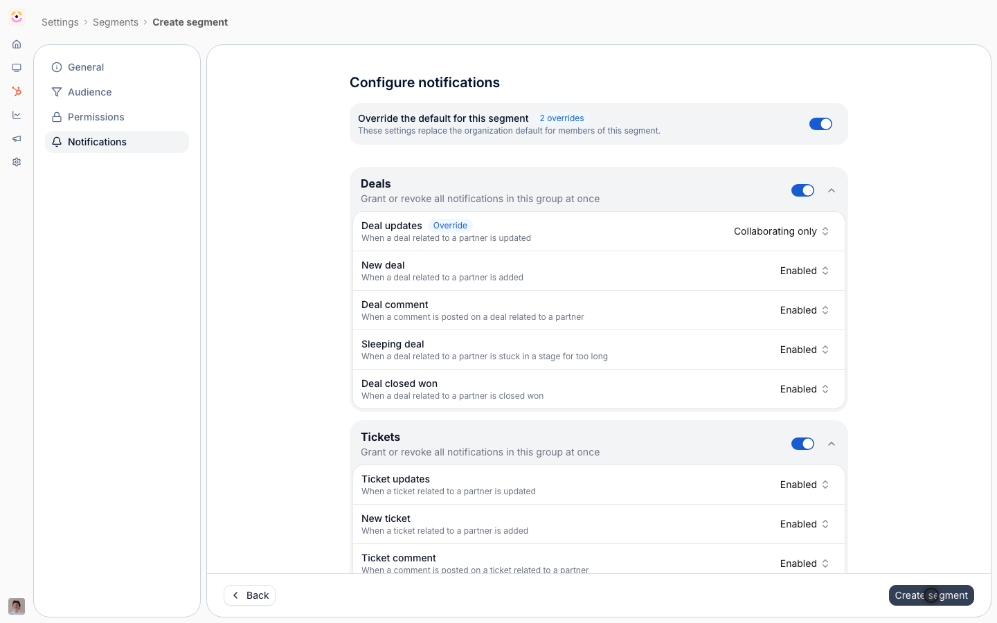Click the Configure notifications heading

[424, 82]
